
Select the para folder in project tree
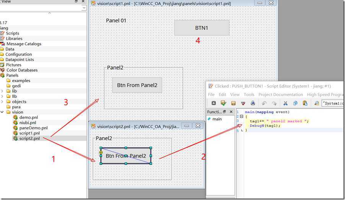pos(16,107)
